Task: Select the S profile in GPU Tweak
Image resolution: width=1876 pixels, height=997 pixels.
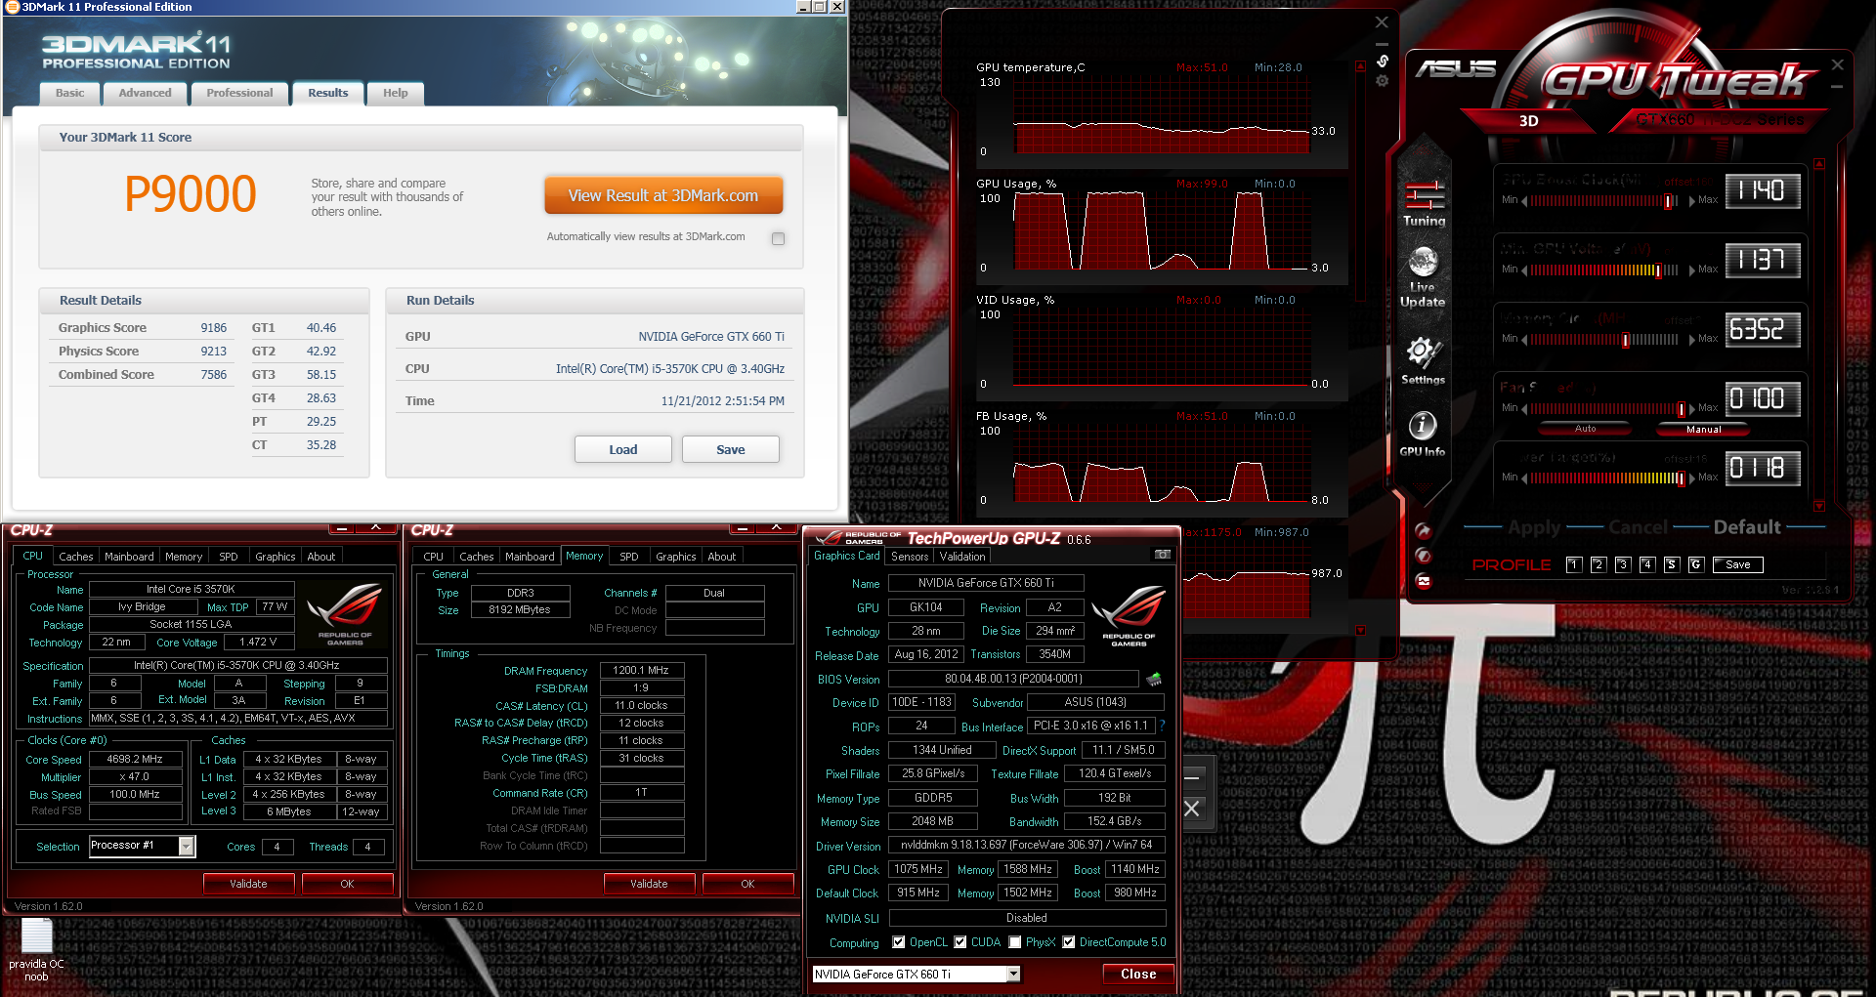Action: click(1671, 564)
